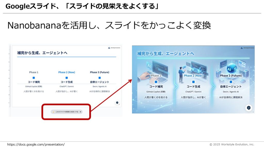Viewport: 264px width, 148px height.
Task: Select the blue square marker above 自律エージェント
Action: [x=100, y=78]
